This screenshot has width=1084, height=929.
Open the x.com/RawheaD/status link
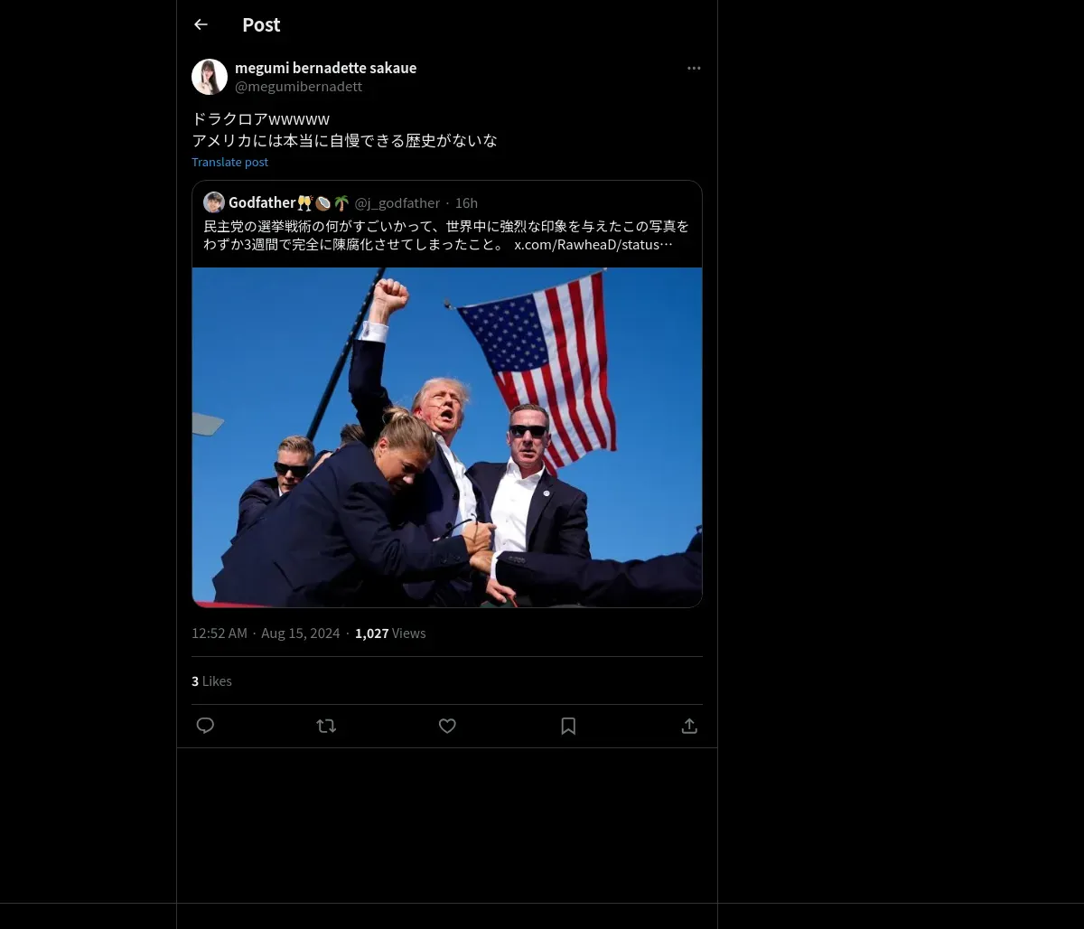pos(593,245)
